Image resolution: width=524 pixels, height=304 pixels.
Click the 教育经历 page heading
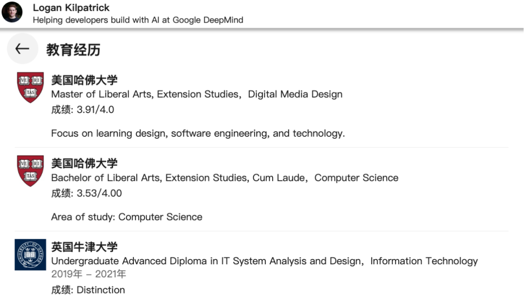[73, 49]
